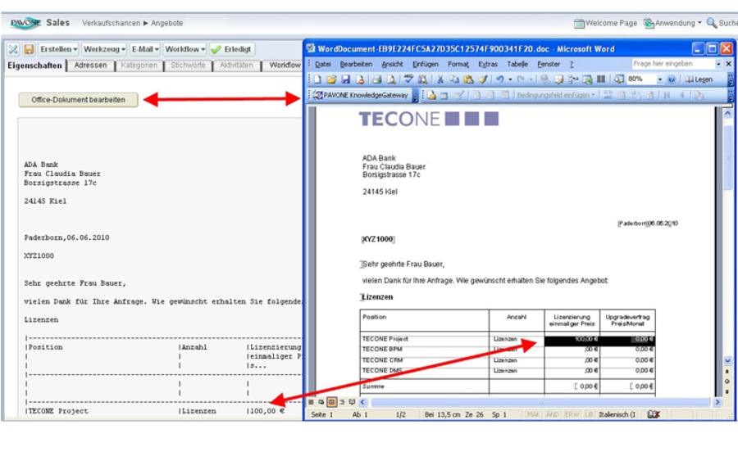Click the Erledigt checkmark button
Screen dimensions: 738x461
click(x=231, y=49)
